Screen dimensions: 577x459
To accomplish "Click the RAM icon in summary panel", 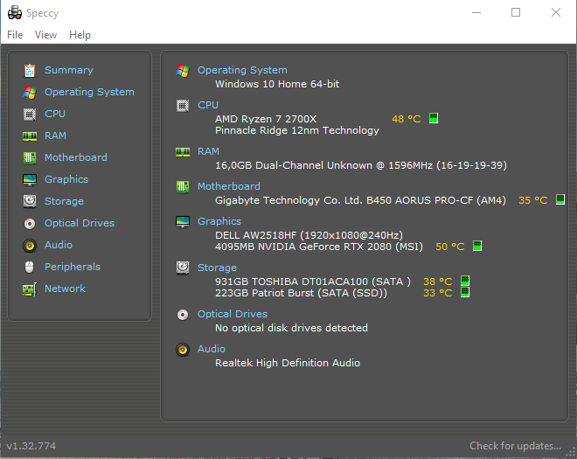I will (x=183, y=151).
